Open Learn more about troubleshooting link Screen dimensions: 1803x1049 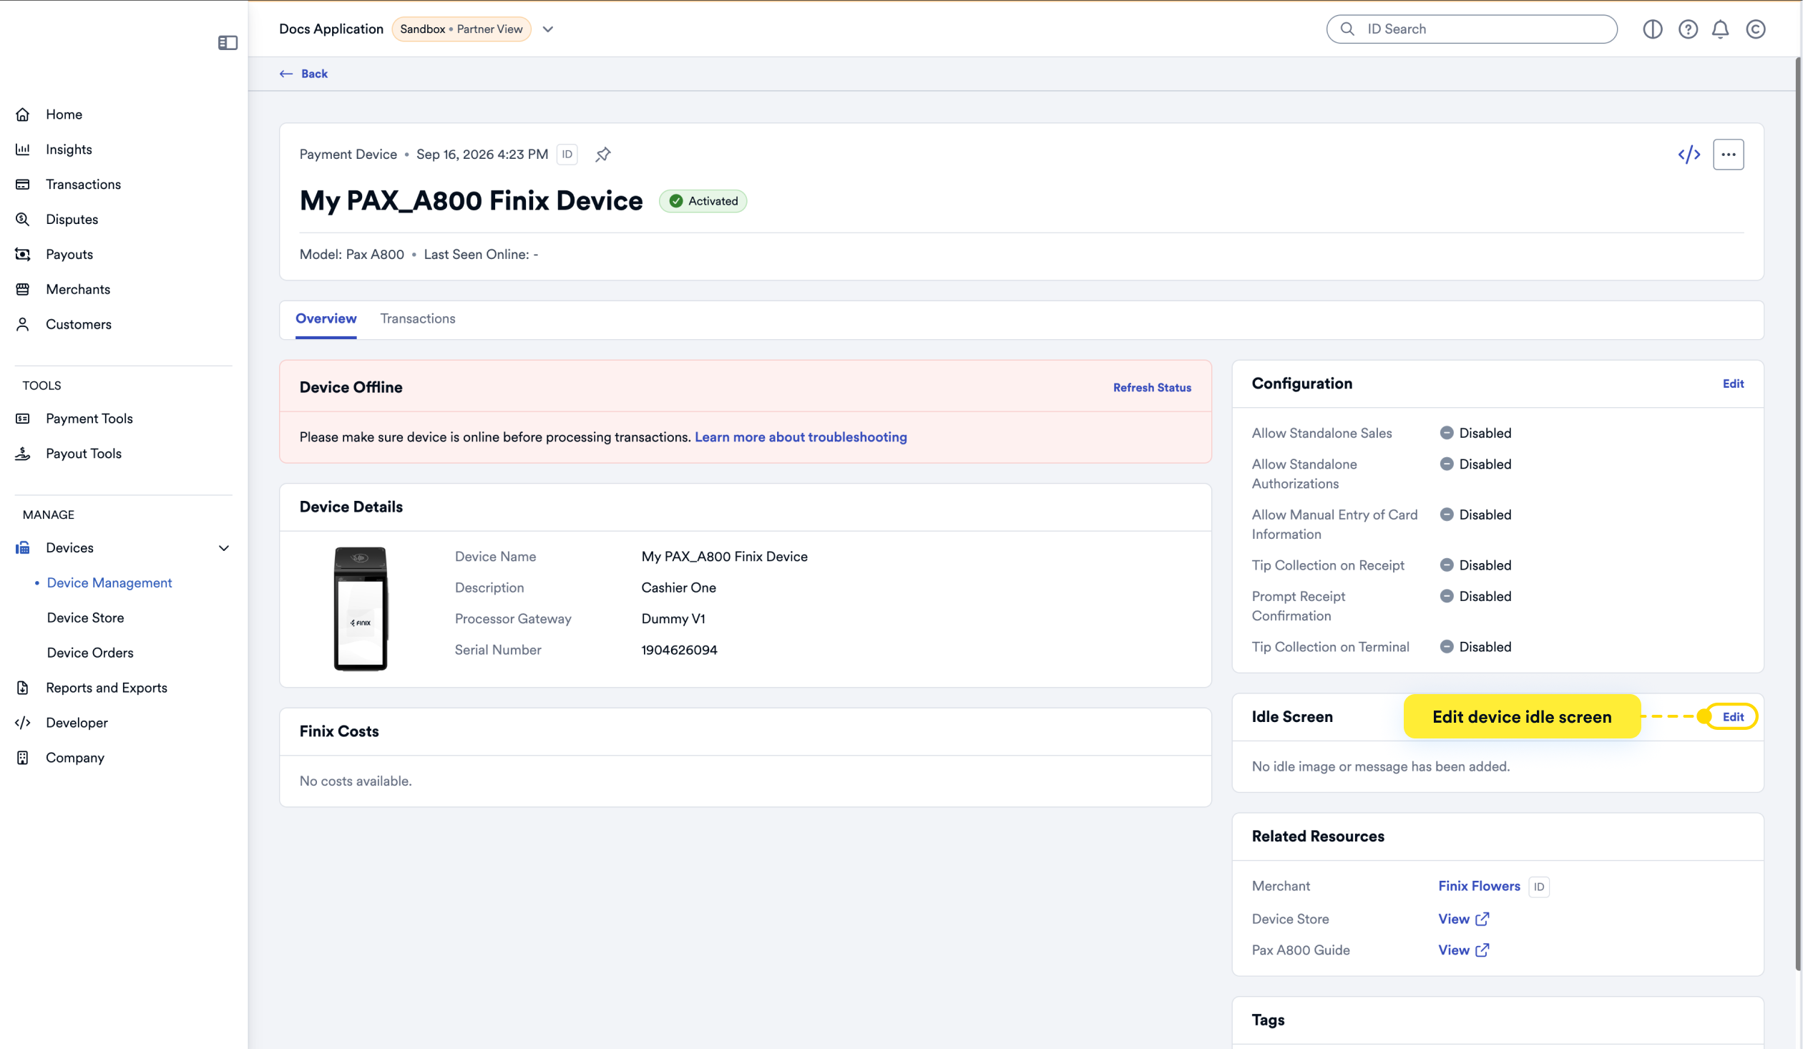tap(801, 437)
